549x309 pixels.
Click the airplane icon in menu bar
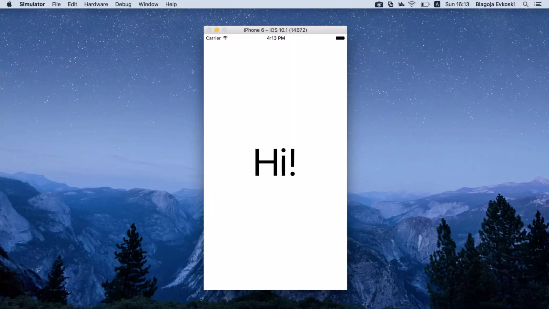401,4
